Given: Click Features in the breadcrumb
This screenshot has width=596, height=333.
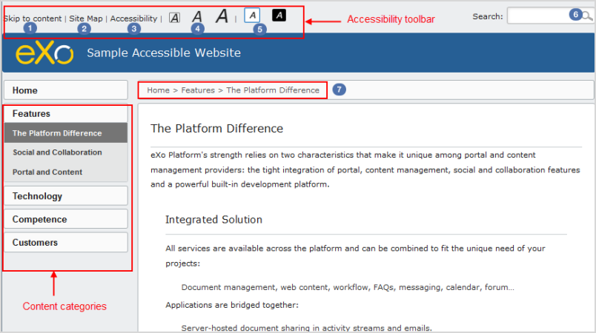Looking at the screenshot, I should (x=198, y=90).
